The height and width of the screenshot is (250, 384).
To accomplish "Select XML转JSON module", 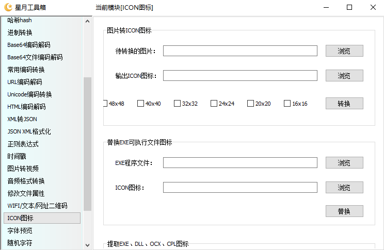I will pyautogui.click(x=22, y=119).
